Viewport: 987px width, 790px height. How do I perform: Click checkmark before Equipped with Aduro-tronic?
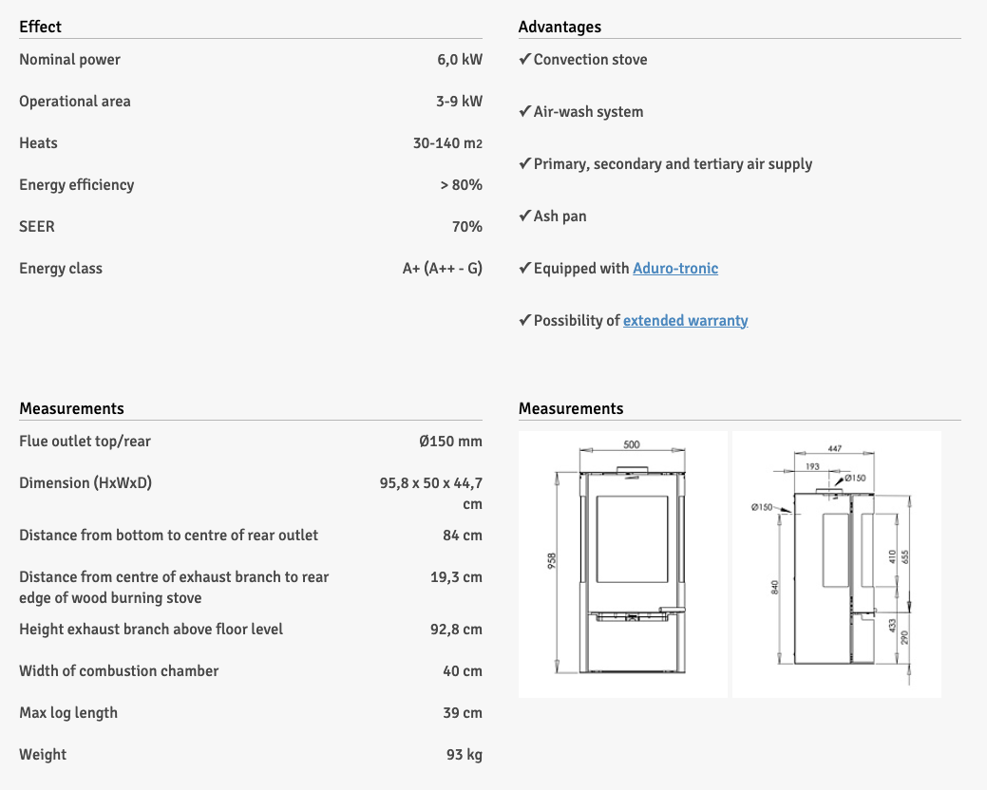pos(524,268)
